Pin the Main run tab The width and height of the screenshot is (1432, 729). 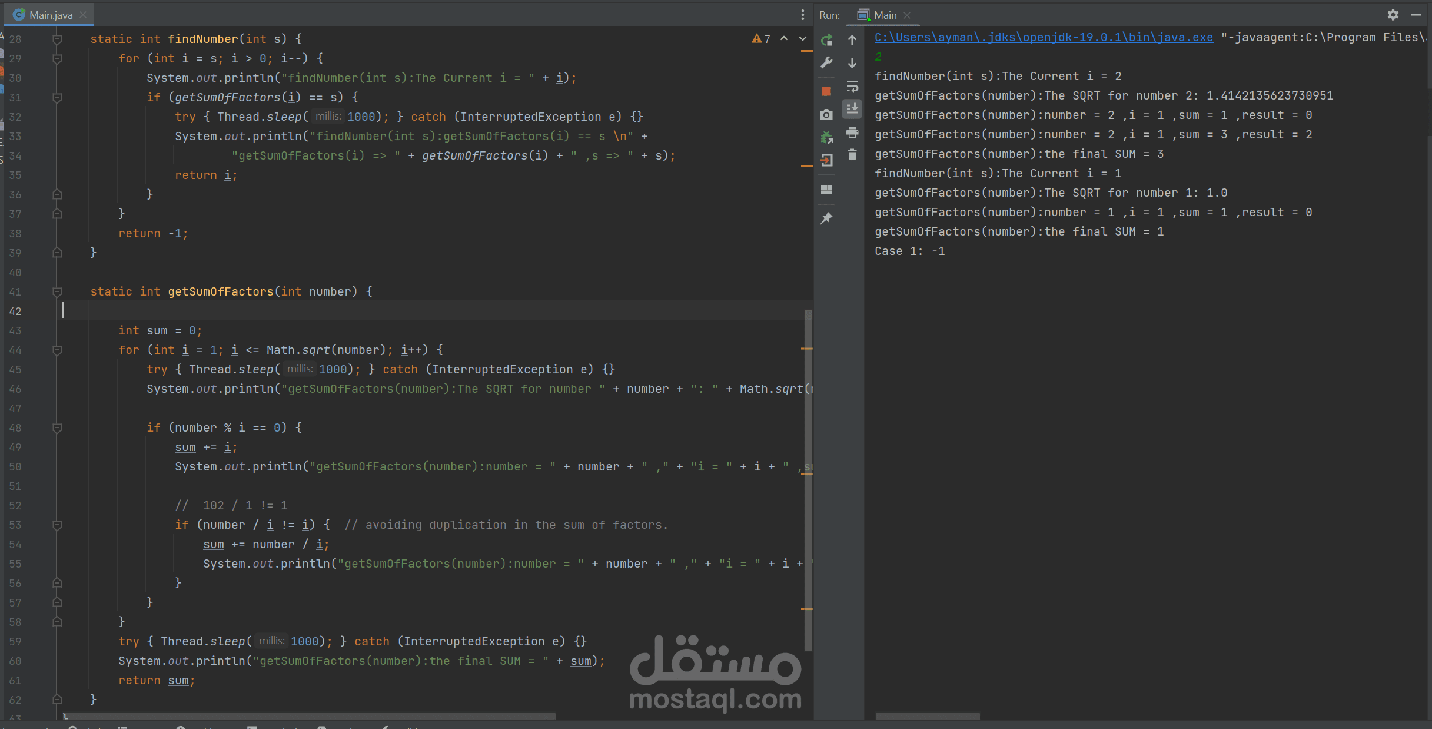[x=826, y=218]
